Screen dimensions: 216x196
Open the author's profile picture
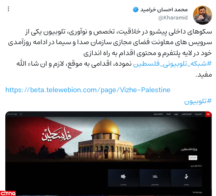[203, 15]
